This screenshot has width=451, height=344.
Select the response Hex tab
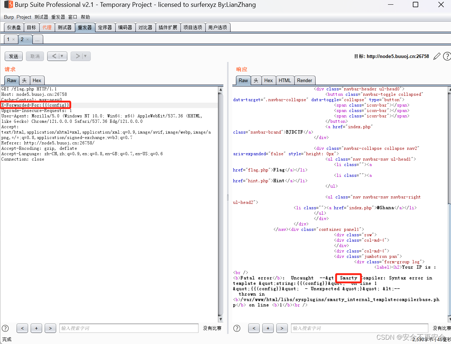coord(268,80)
